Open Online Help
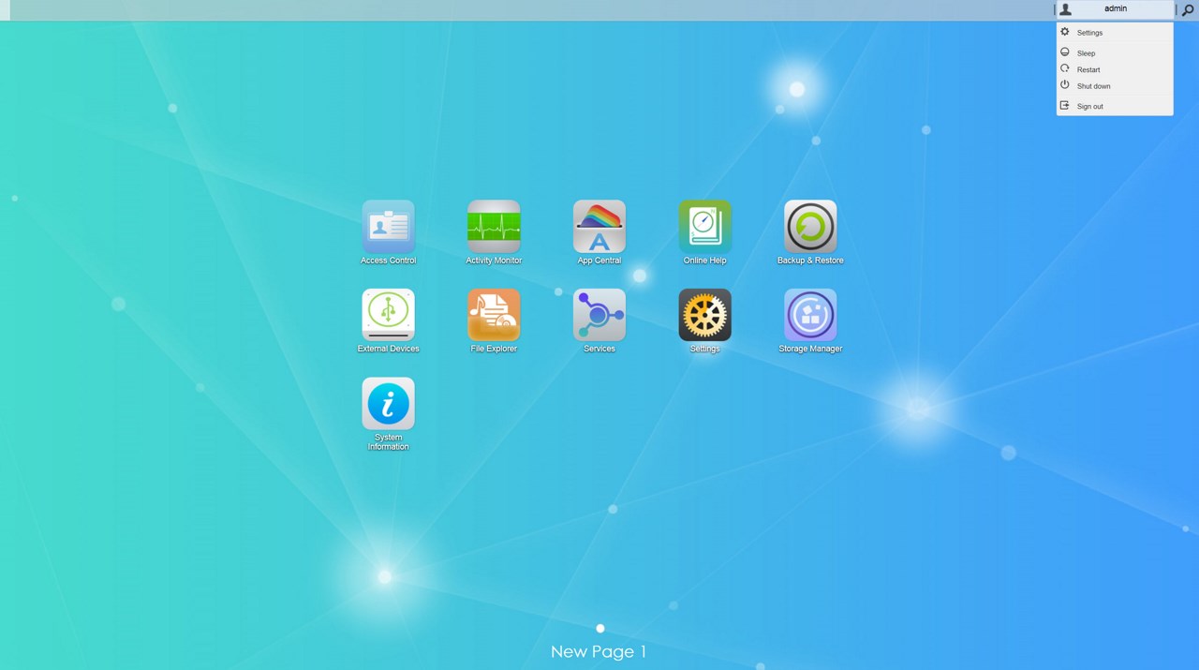Viewport: 1199px width, 670px height. click(704, 226)
